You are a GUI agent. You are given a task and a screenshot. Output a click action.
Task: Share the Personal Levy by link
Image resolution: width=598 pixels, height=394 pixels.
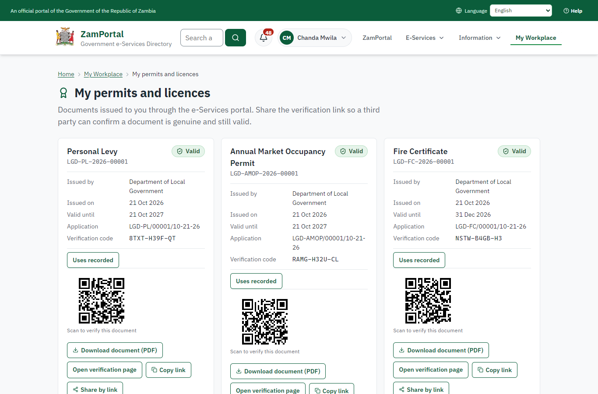click(95, 388)
